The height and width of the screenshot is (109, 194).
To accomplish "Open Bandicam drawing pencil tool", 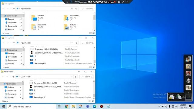I will click(123, 2).
